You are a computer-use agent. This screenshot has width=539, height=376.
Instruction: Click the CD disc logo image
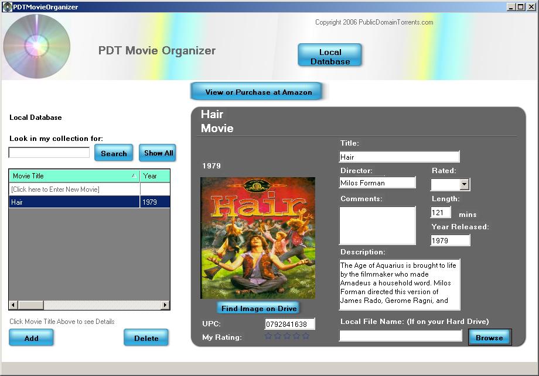pyautogui.click(x=36, y=46)
